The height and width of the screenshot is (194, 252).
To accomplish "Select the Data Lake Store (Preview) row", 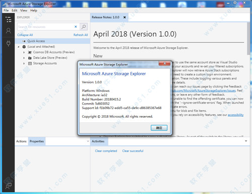I will 52,58.
